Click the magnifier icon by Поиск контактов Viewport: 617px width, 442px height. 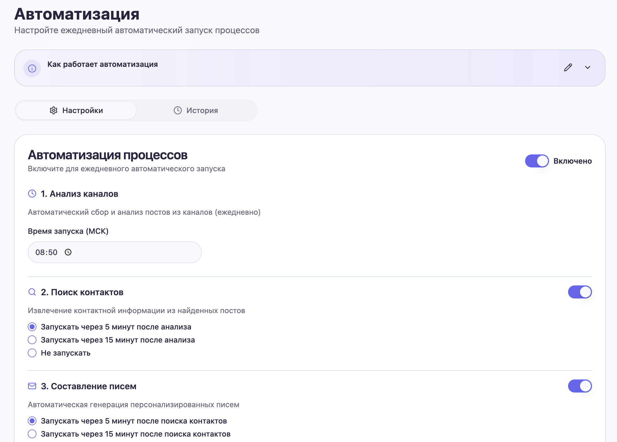pyautogui.click(x=32, y=292)
